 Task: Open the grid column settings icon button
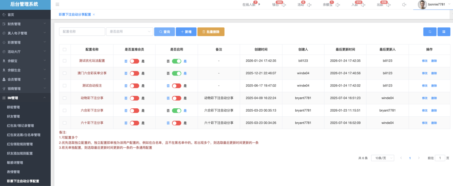444,32
